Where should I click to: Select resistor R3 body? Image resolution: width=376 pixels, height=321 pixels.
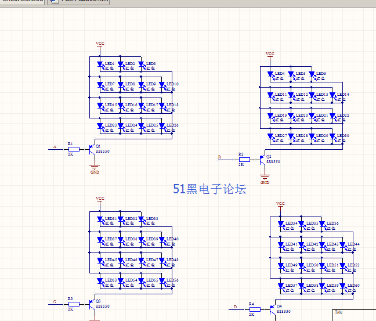point(74,304)
